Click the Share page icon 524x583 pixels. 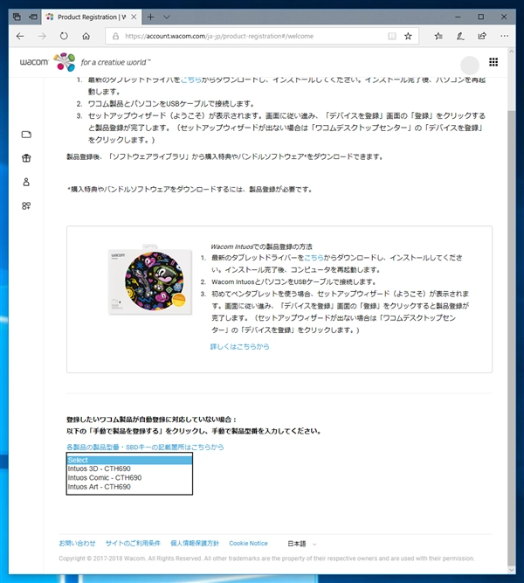tap(482, 36)
